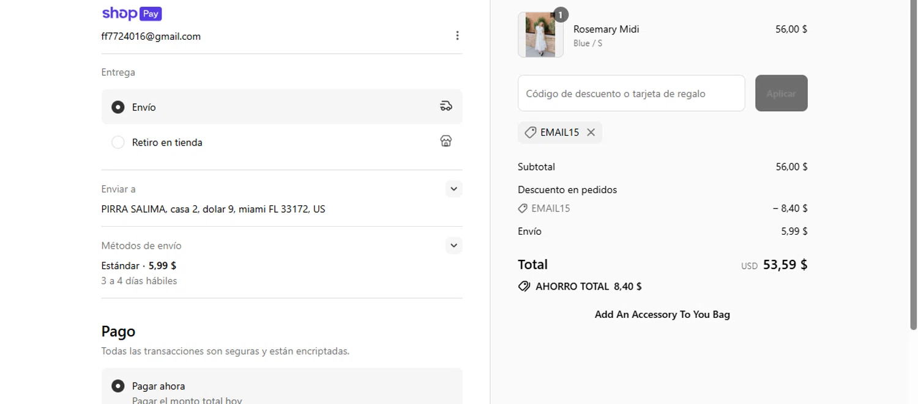918x404 pixels.
Task: Click the Descuento en pedidos label
Action: (x=567, y=190)
